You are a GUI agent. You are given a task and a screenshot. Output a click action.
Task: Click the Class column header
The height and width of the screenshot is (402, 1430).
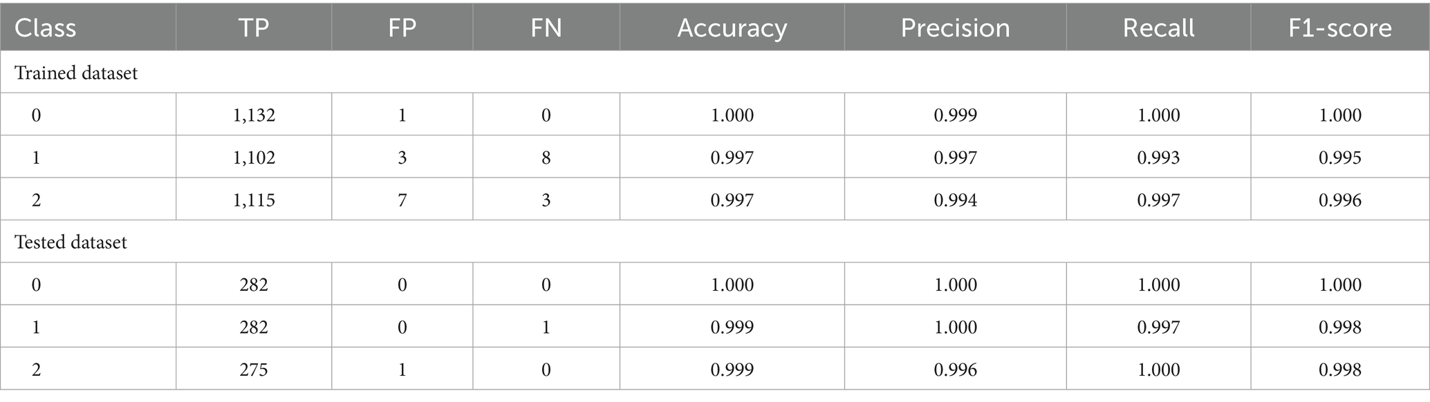pyautogui.click(x=46, y=28)
